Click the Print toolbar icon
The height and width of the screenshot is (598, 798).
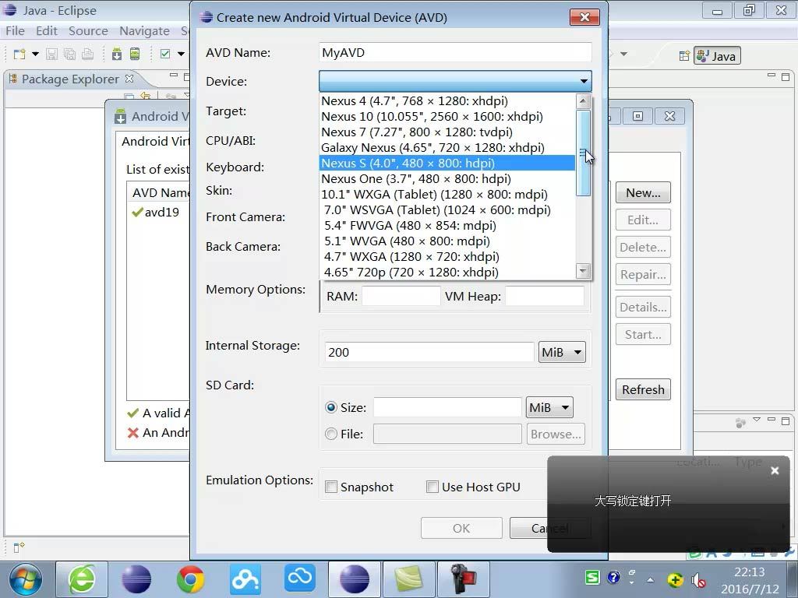click(x=87, y=54)
